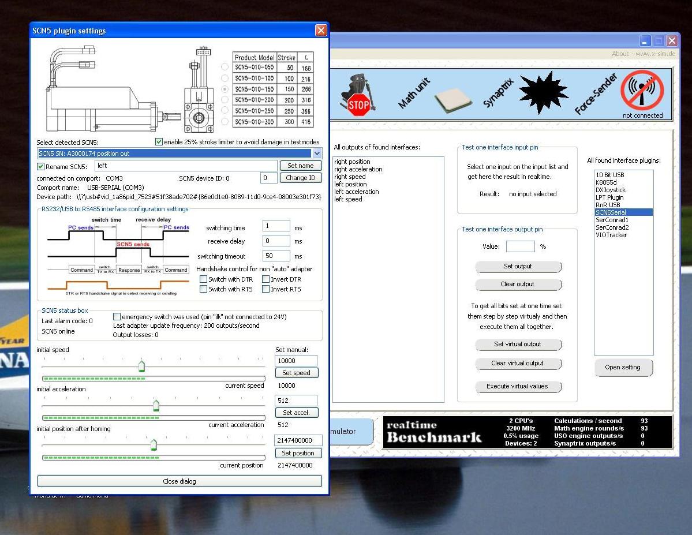The width and height of the screenshot is (692, 535).
Task: Select 'left position' in the outputs list
Action: (x=350, y=184)
